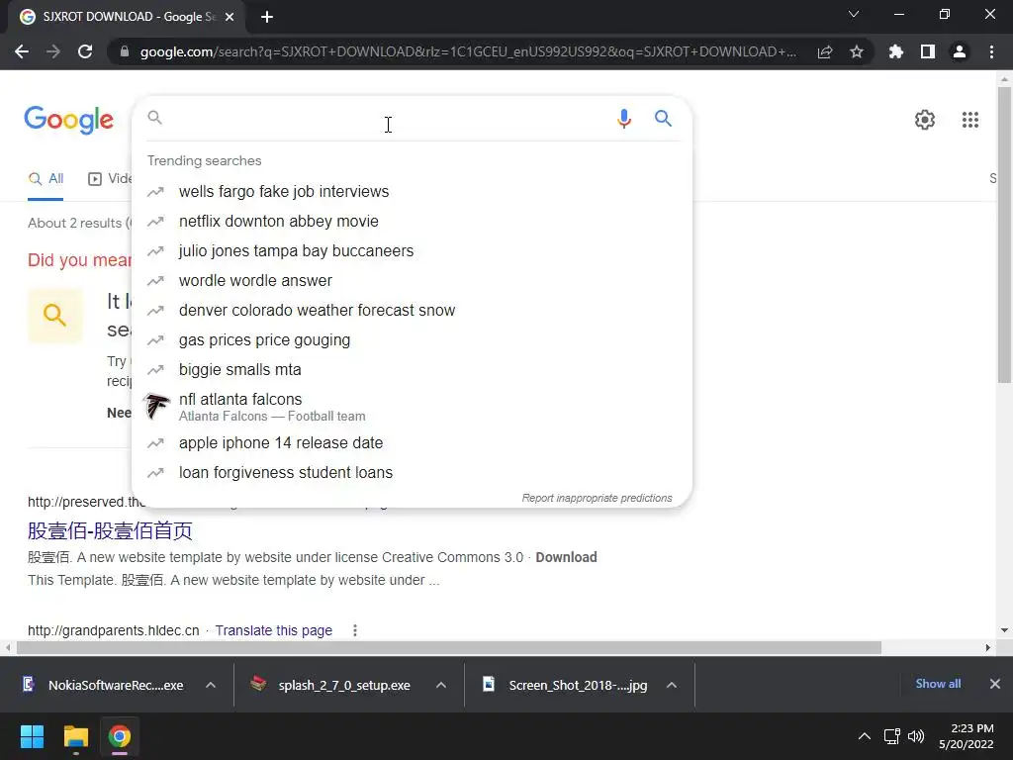Screen dimensions: 1013x760
Task: Close the SJXROT DOWNLOAD tab
Action: click(230, 17)
